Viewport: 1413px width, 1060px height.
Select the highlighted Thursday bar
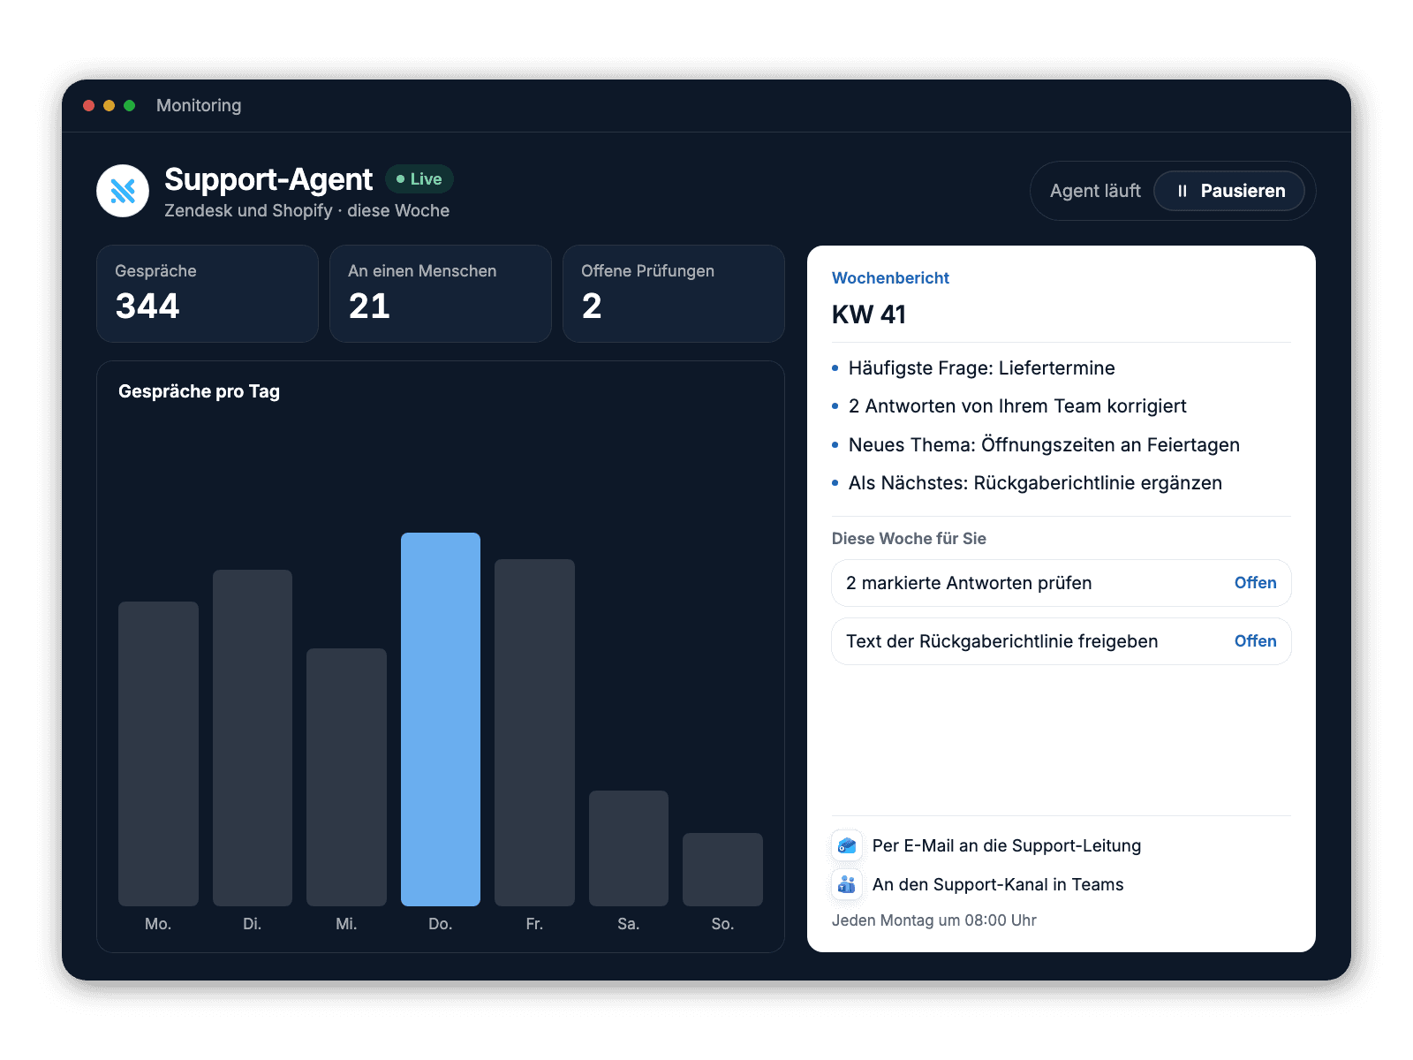(441, 719)
